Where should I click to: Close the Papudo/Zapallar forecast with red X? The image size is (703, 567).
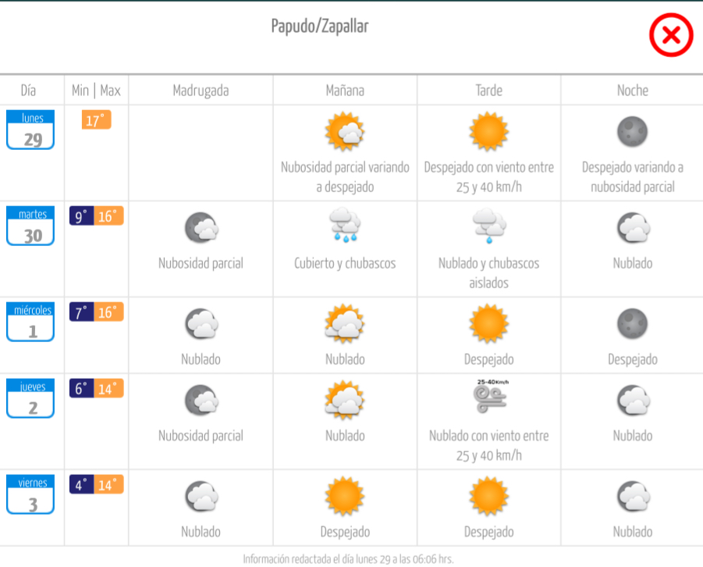(671, 35)
